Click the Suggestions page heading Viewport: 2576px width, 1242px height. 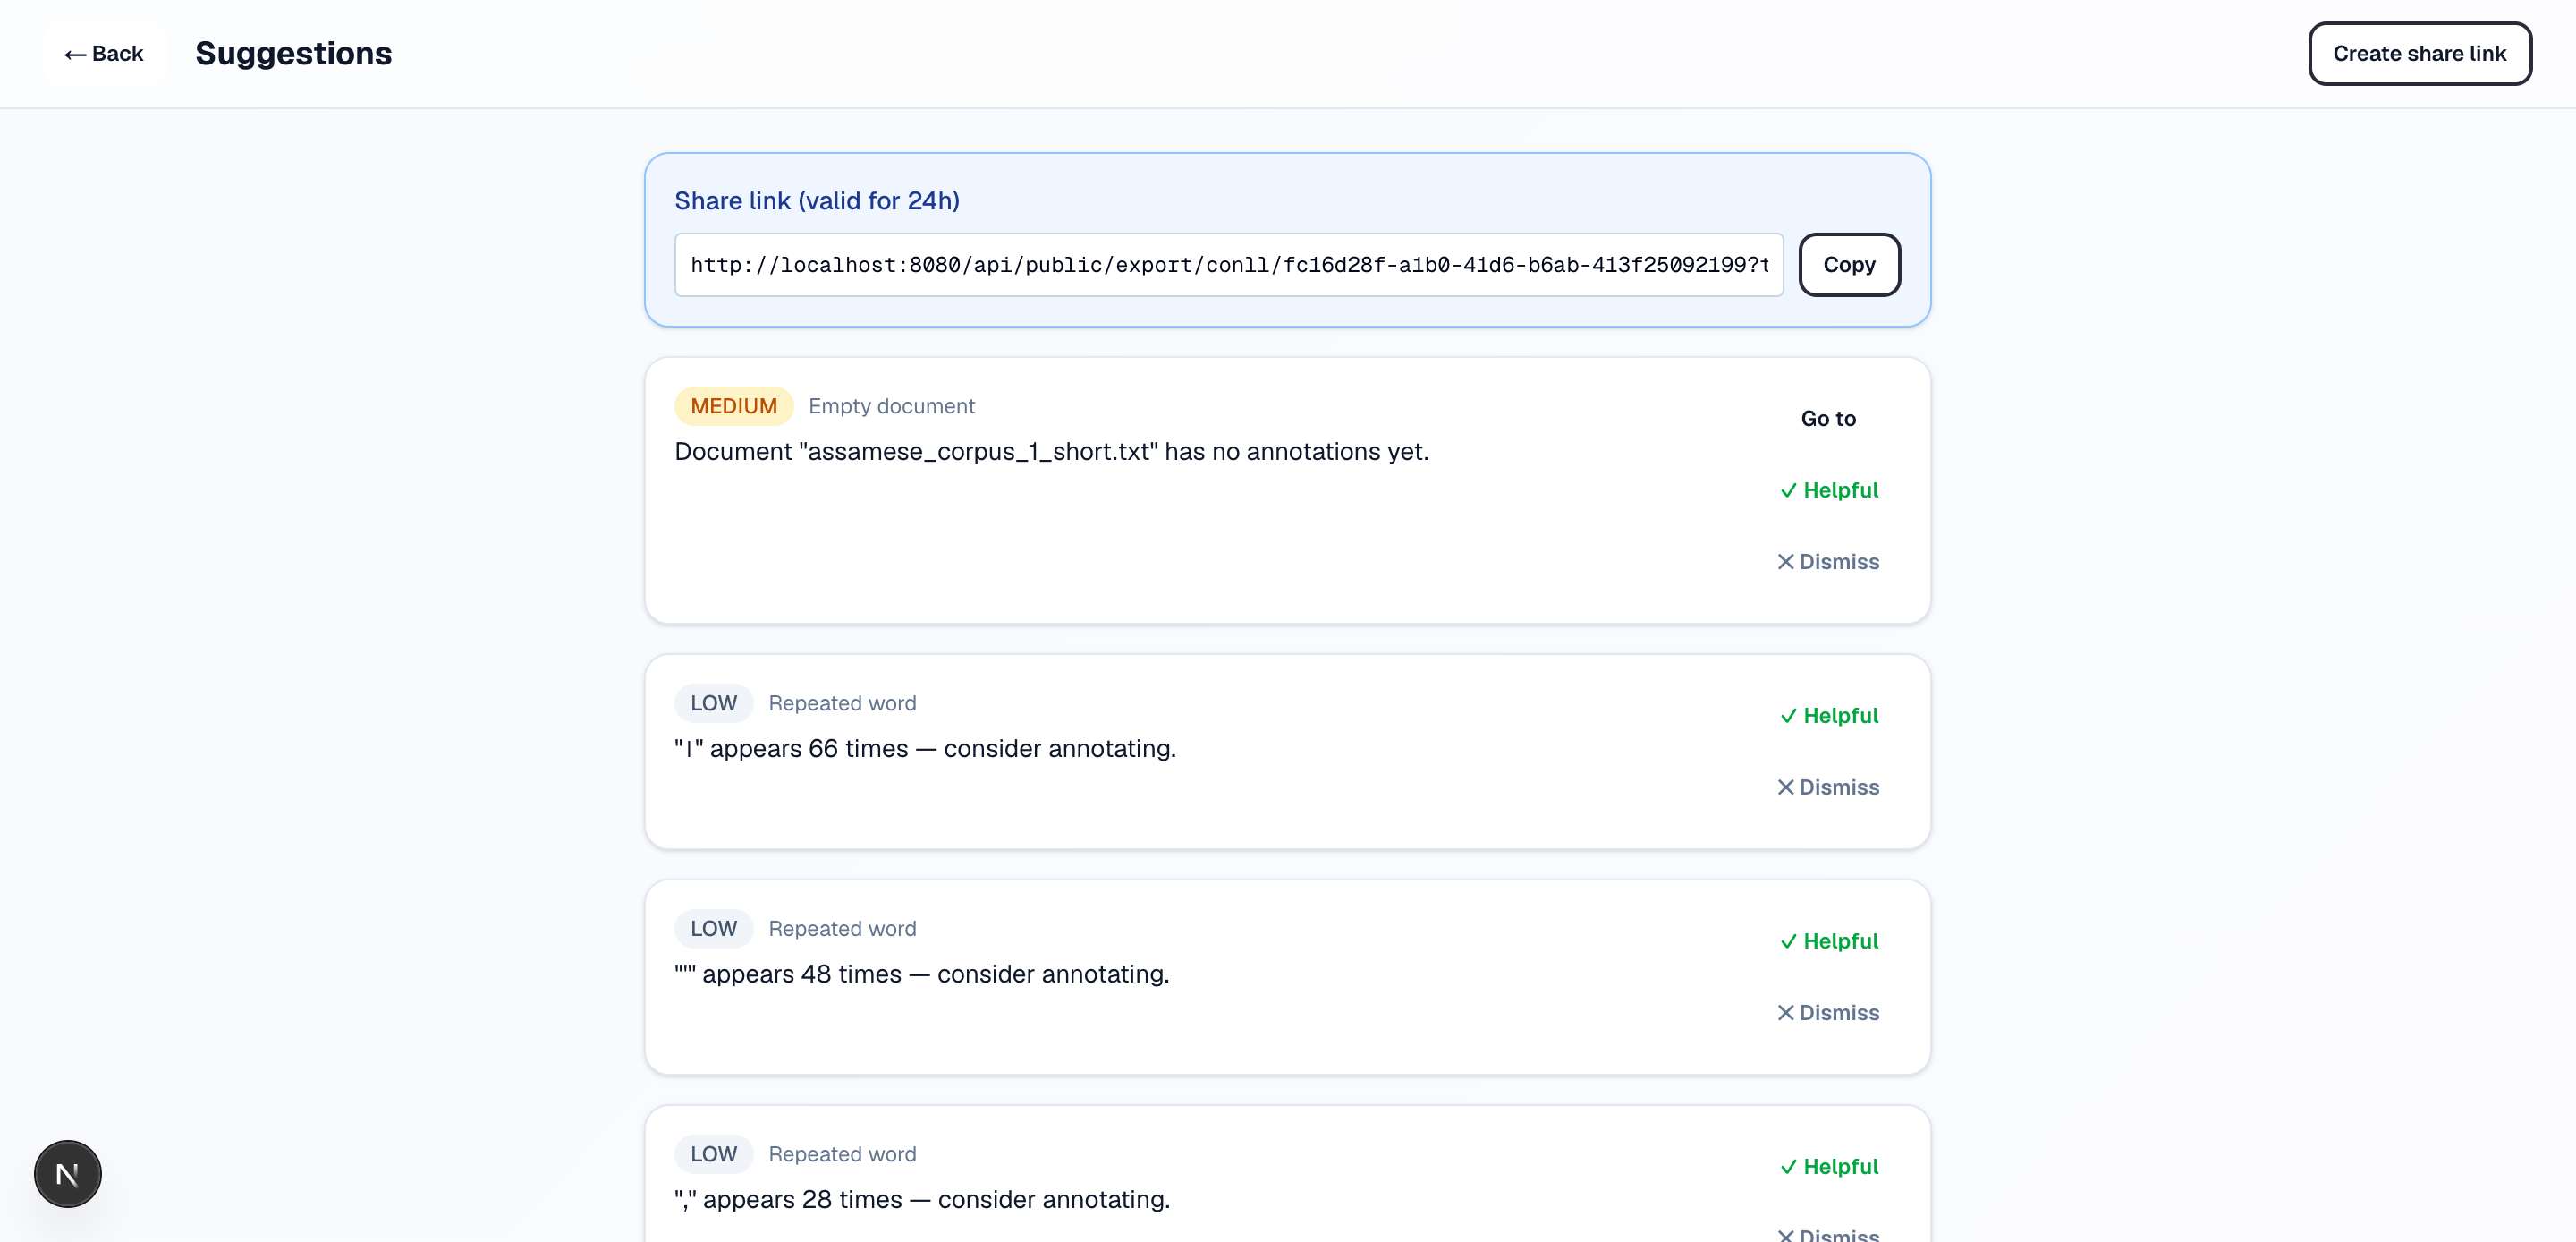click(293, 53)
